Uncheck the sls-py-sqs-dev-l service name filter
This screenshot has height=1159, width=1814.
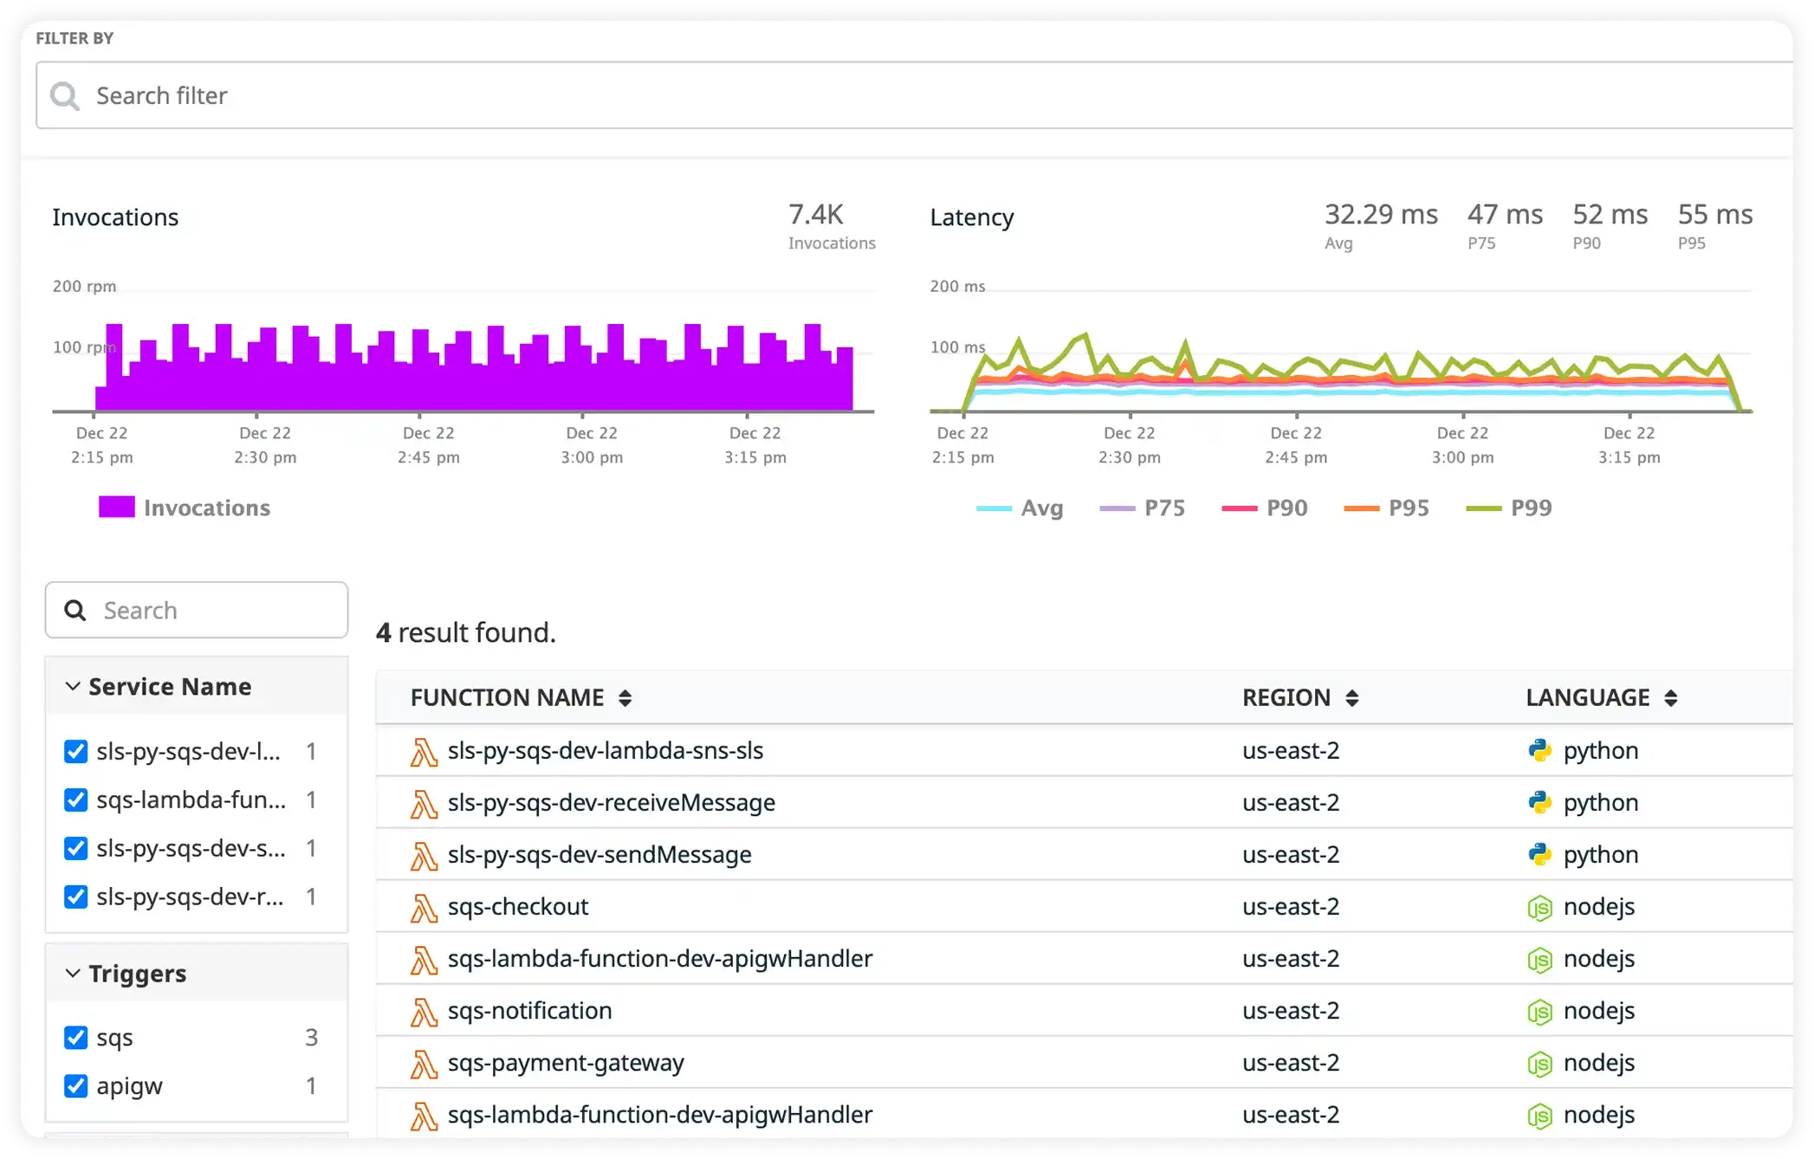75,752
